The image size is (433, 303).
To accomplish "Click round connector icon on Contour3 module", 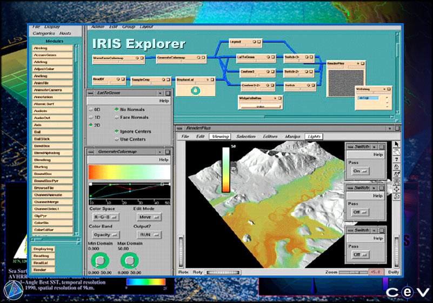I will click(268, 71).
